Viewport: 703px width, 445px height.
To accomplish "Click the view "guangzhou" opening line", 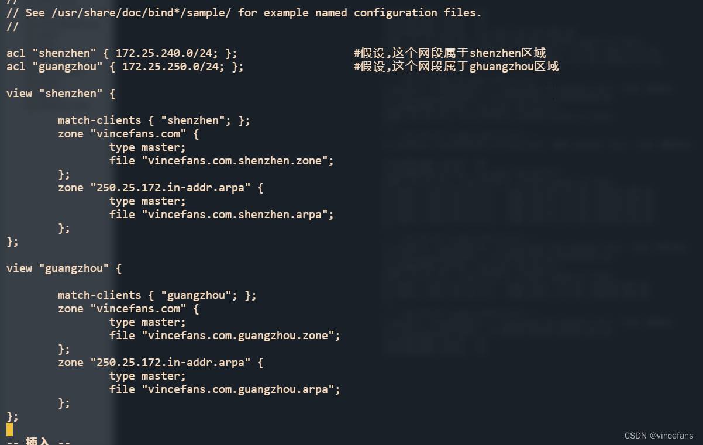I will pos(64,268).
